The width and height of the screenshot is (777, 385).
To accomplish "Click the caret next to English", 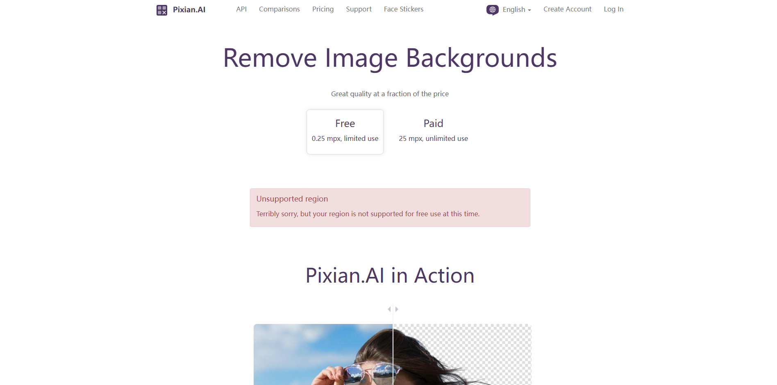I will (529, 10).
